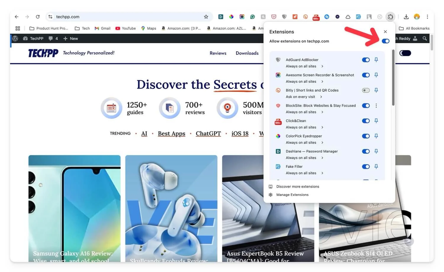Go back to the previous page

coord(17,17)
